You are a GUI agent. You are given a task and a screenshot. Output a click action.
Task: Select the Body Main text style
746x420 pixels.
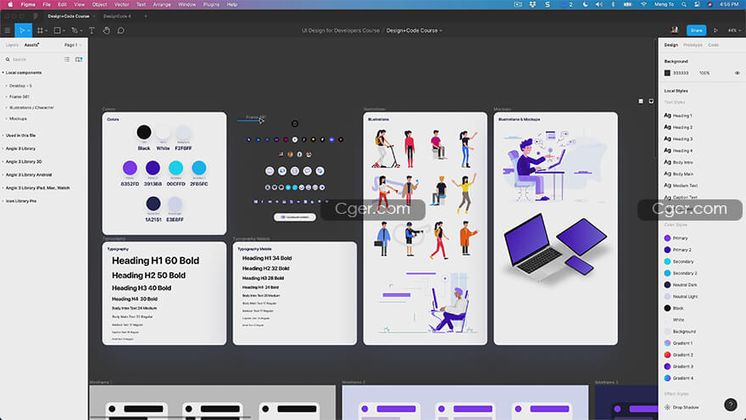(x=682, y=174)
